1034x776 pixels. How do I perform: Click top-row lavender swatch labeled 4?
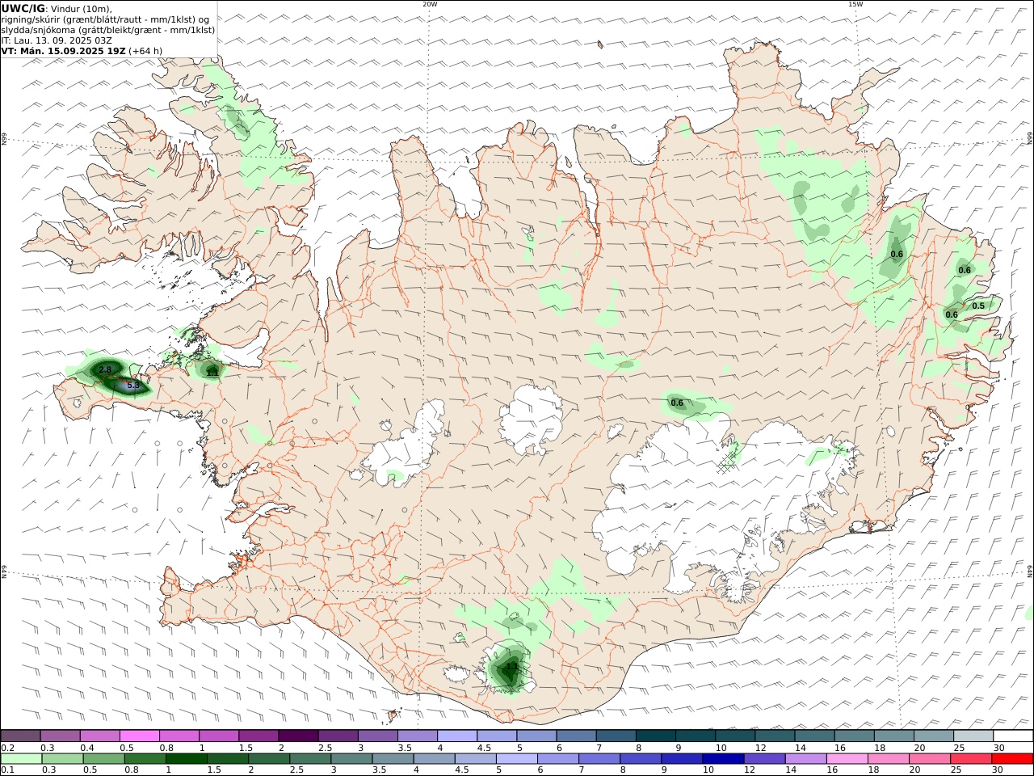click(456, 736)
